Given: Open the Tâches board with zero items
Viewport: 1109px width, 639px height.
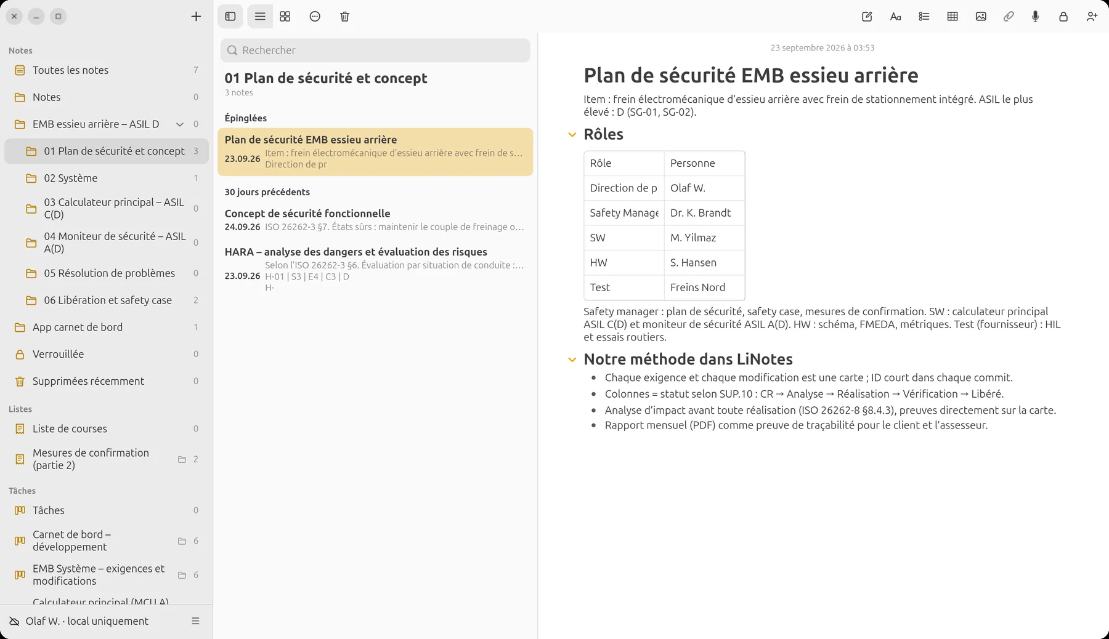Looking at the screenshot, I should [107, 510].
